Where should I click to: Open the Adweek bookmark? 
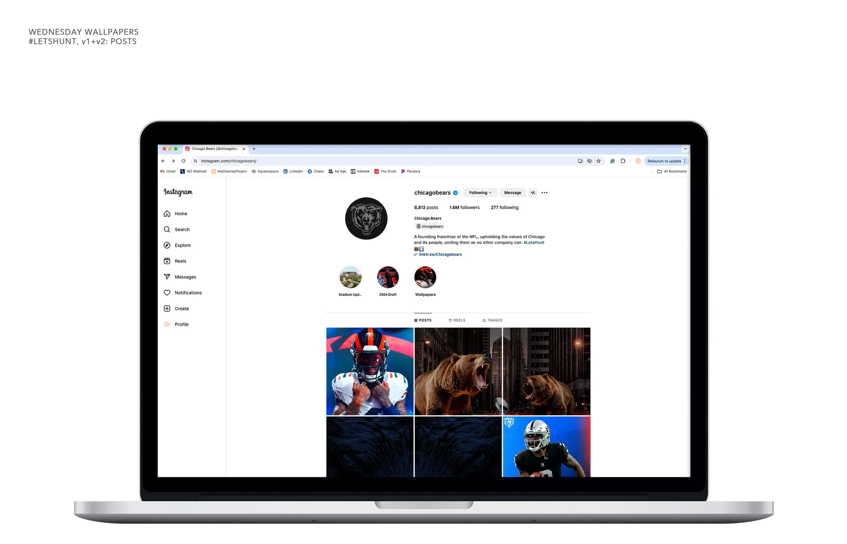click(360, 172)
